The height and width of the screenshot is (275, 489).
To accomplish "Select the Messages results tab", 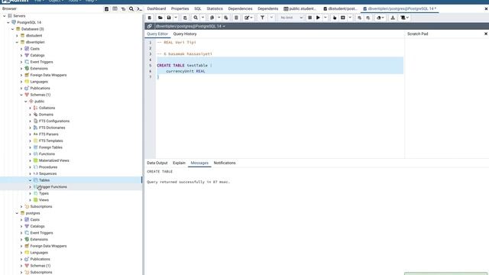I will [199, 163].
